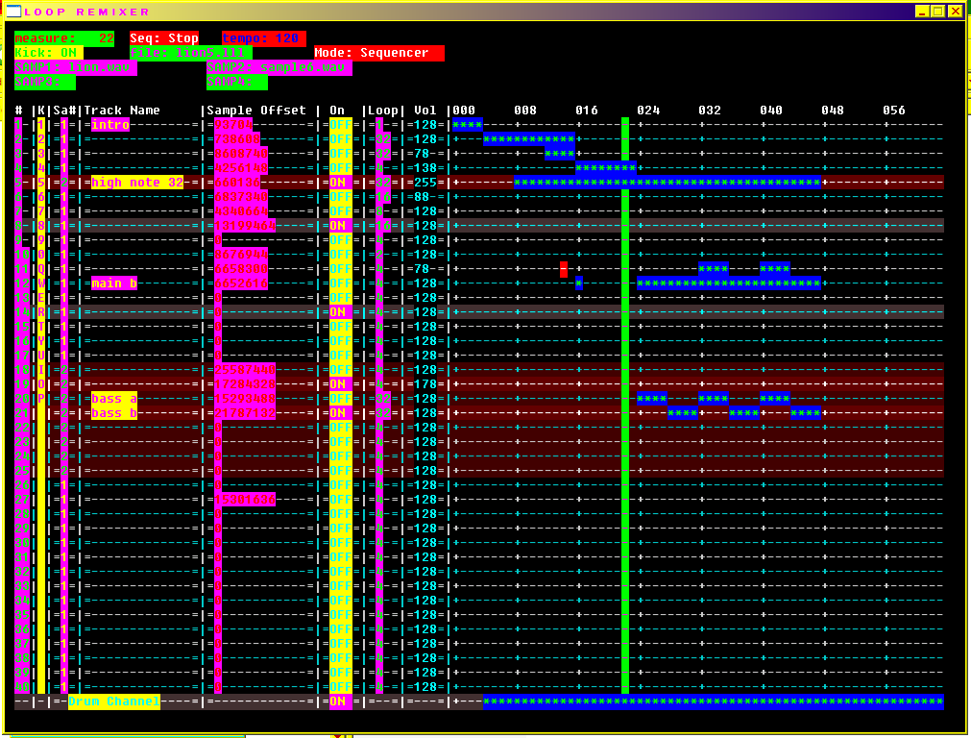
Task: Change the SAMP1 lion.wav sample slot
Action: click(x=75, y=68)
